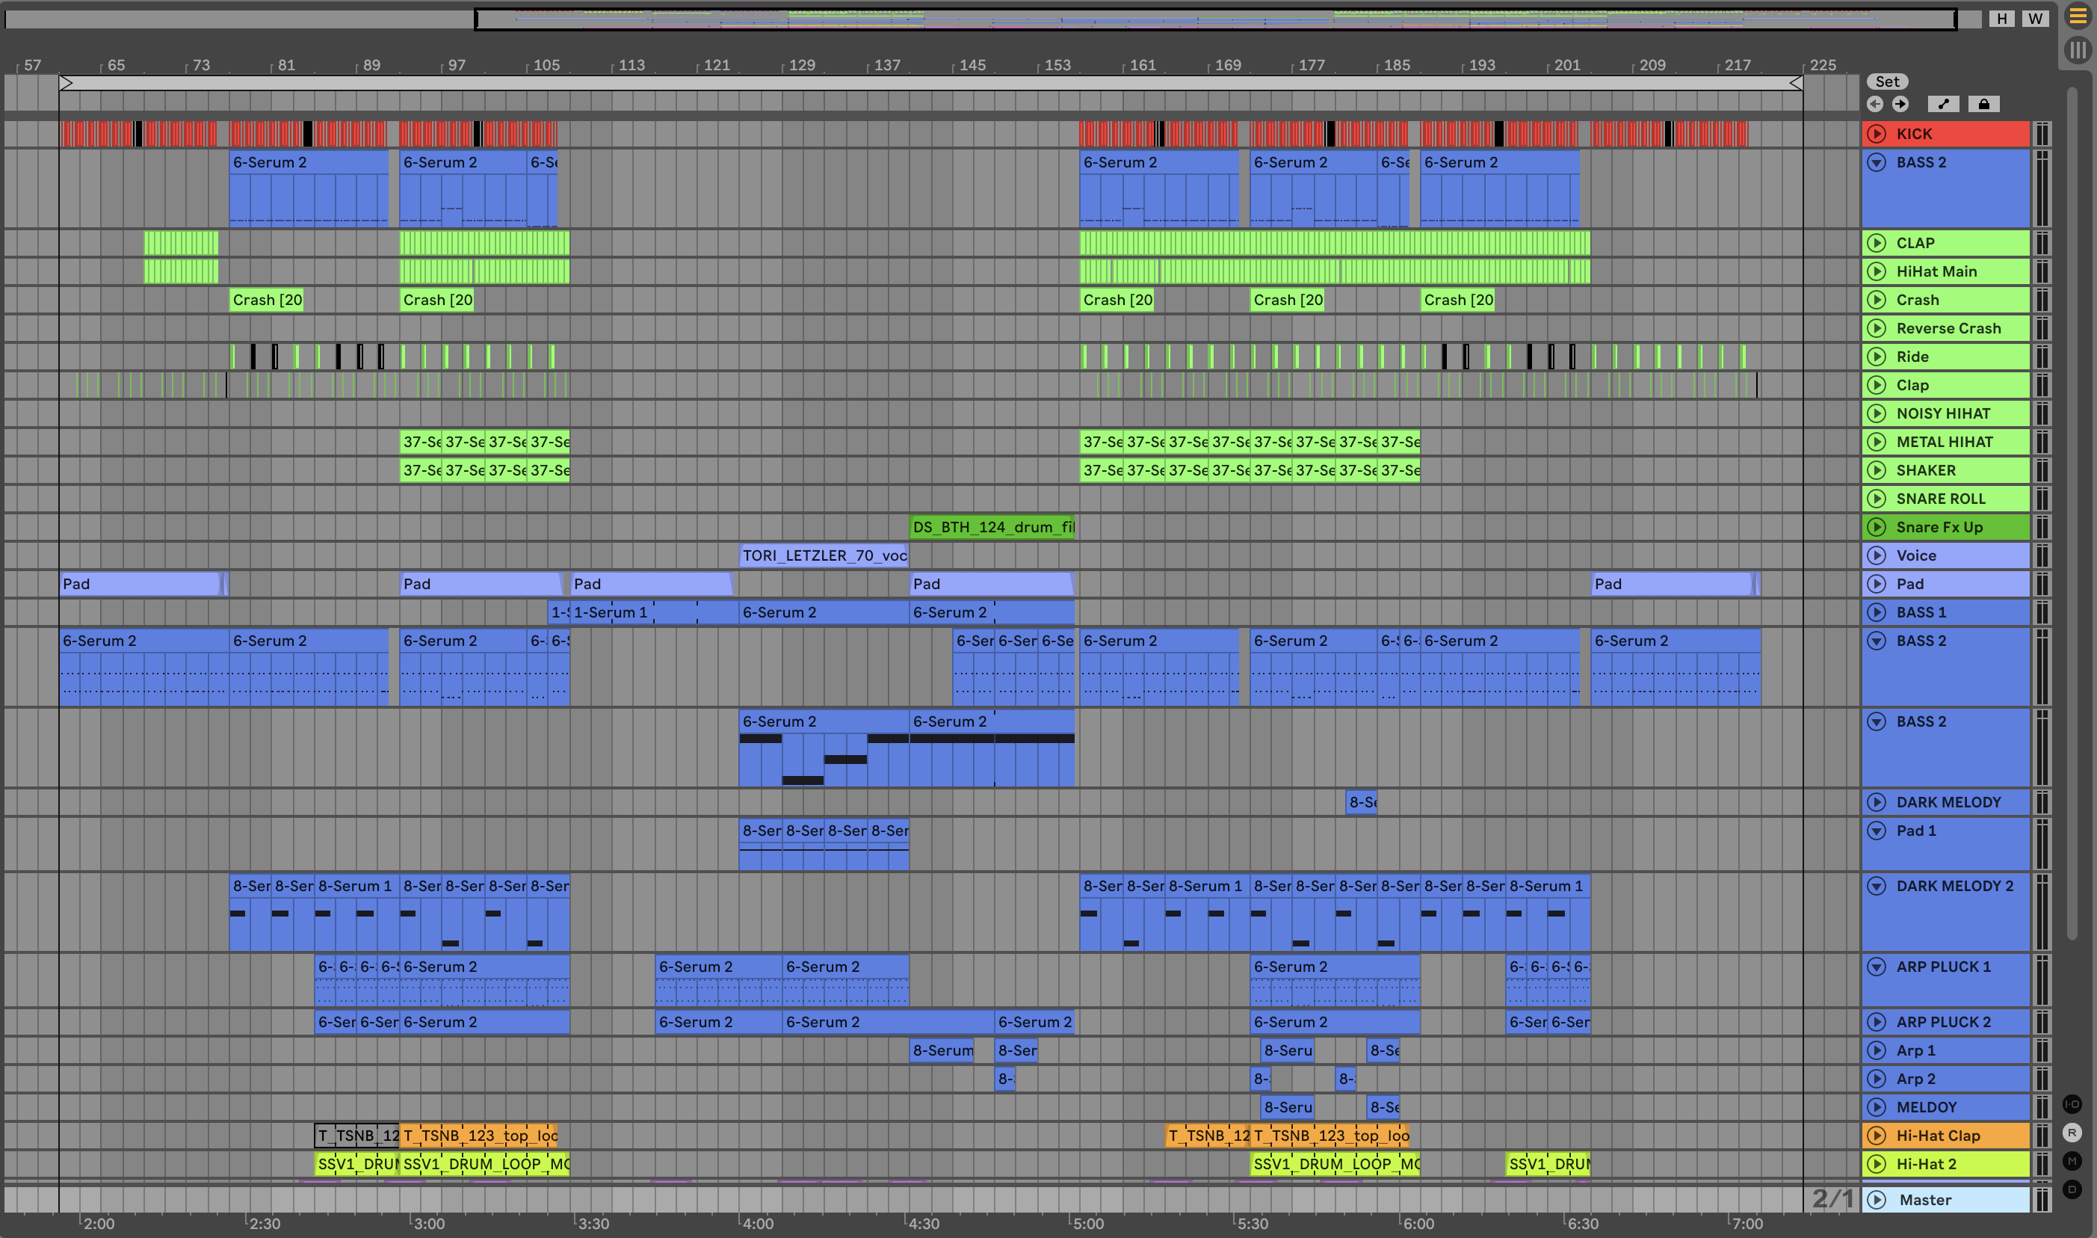Click the Snare Fx Up track play icon
The height and width of the screenshot is (1238, 2097).
(x=1877, y=527)
